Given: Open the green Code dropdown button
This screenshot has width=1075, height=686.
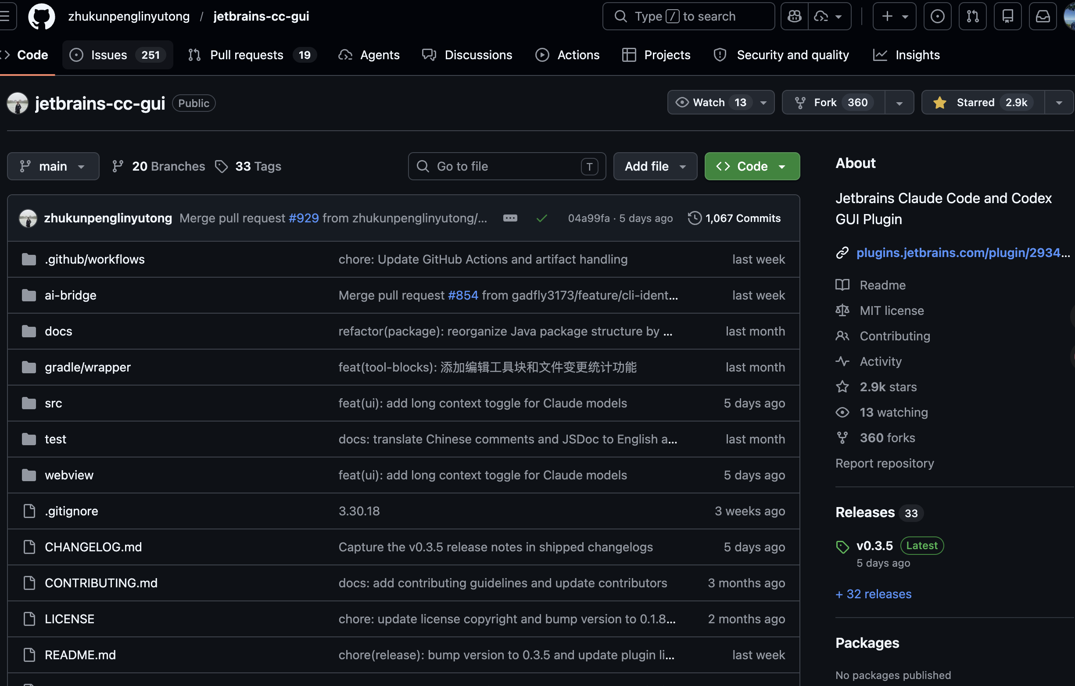Looking at the screenshot, I should coord(752,167).
